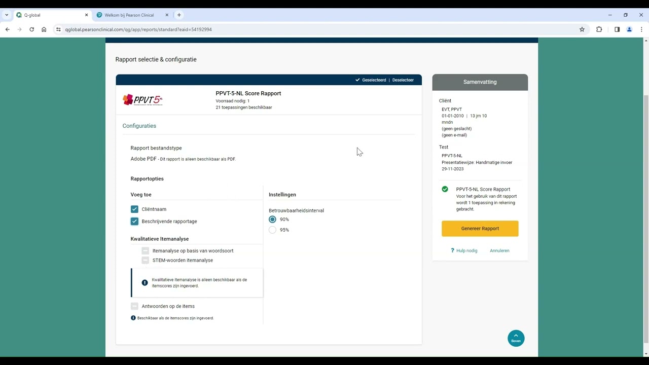The width and height of the screenshot is (649, 365).
Task: Bookmark this page with the star icon
Action: click(582, 29)
